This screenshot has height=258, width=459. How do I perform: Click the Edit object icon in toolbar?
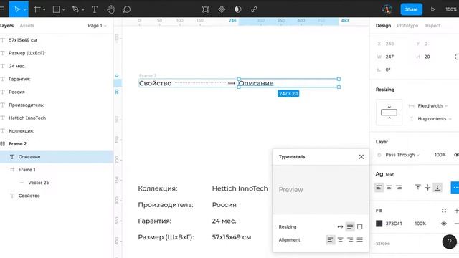[206, 9]
